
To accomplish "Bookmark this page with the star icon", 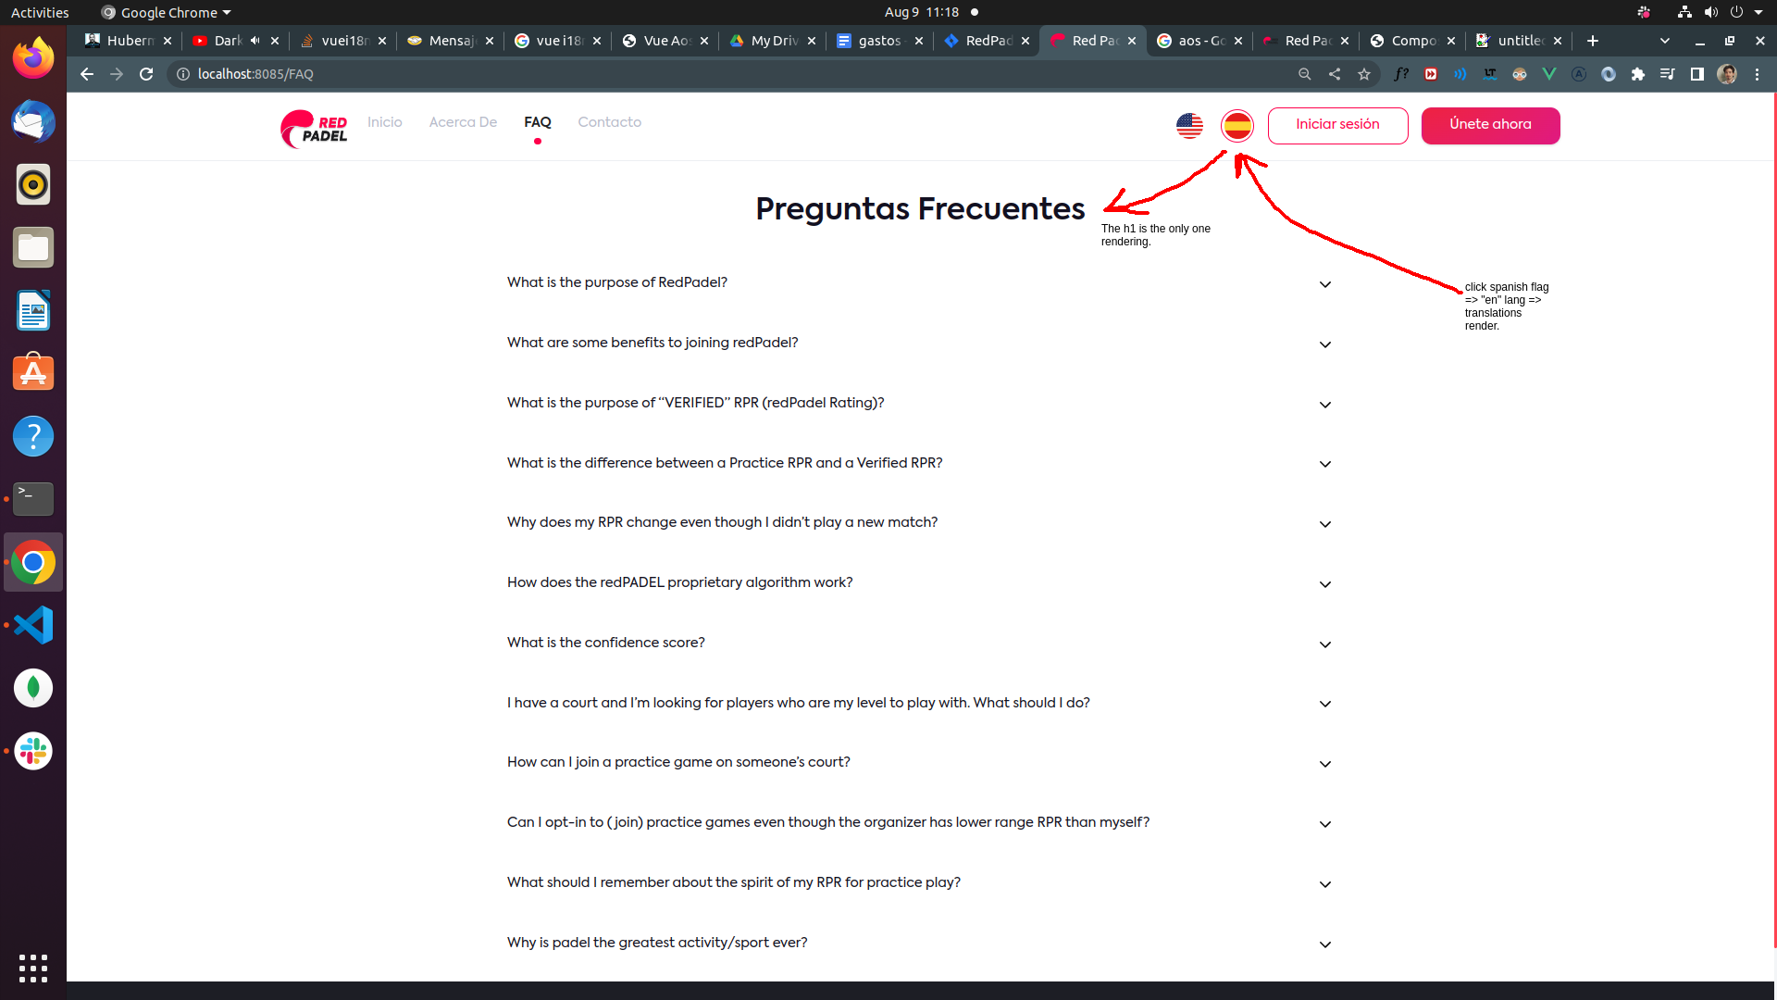I will [x=1364, y=74].
